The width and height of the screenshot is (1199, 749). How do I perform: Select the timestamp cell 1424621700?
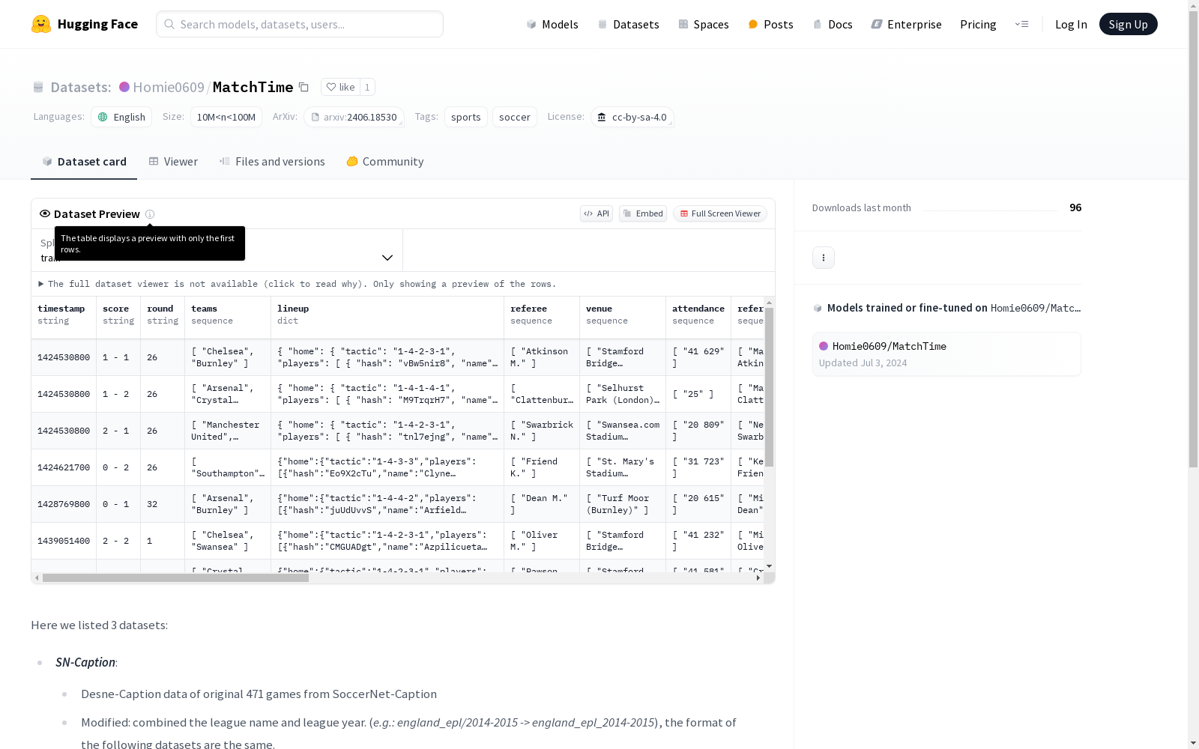coord(64,467)
